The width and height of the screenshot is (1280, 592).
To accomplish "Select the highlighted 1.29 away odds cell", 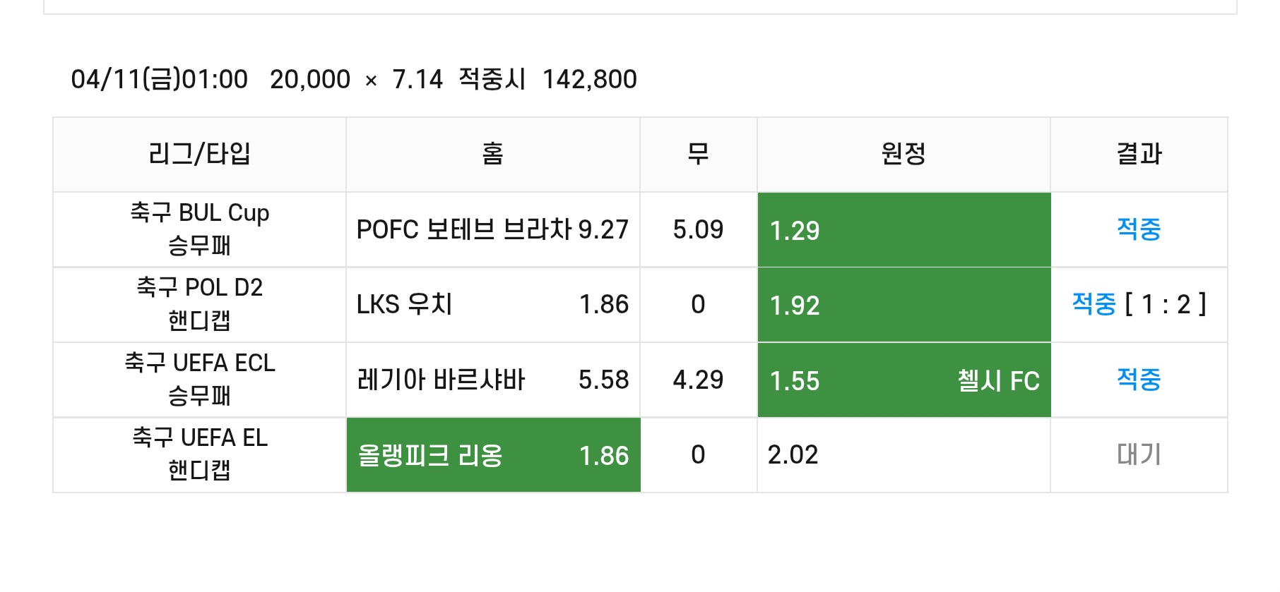I will coord(903,229).
